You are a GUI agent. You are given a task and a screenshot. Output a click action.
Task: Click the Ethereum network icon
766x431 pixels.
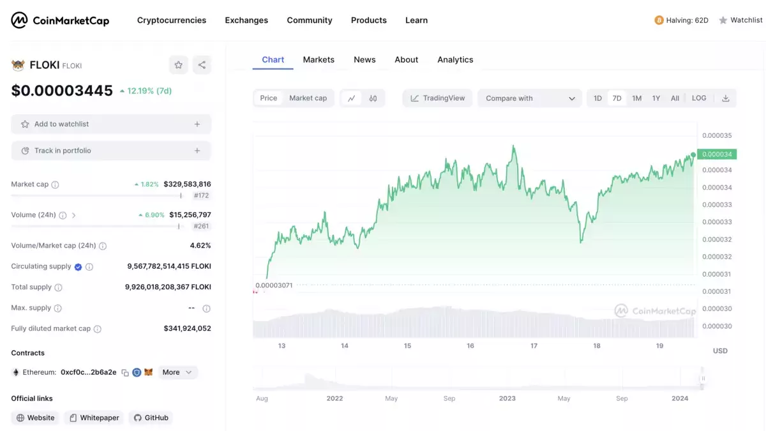[x=16, y=372]
